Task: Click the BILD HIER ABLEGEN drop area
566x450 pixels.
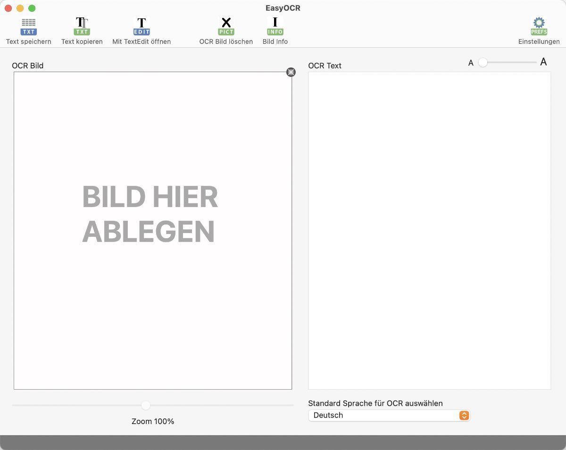Action: [153, 231]
